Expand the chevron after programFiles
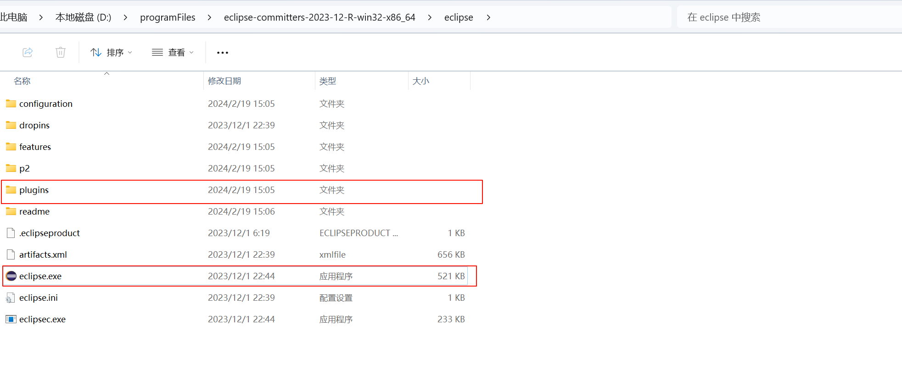This screenshot has width=902, height=370. tap(209, 17)
